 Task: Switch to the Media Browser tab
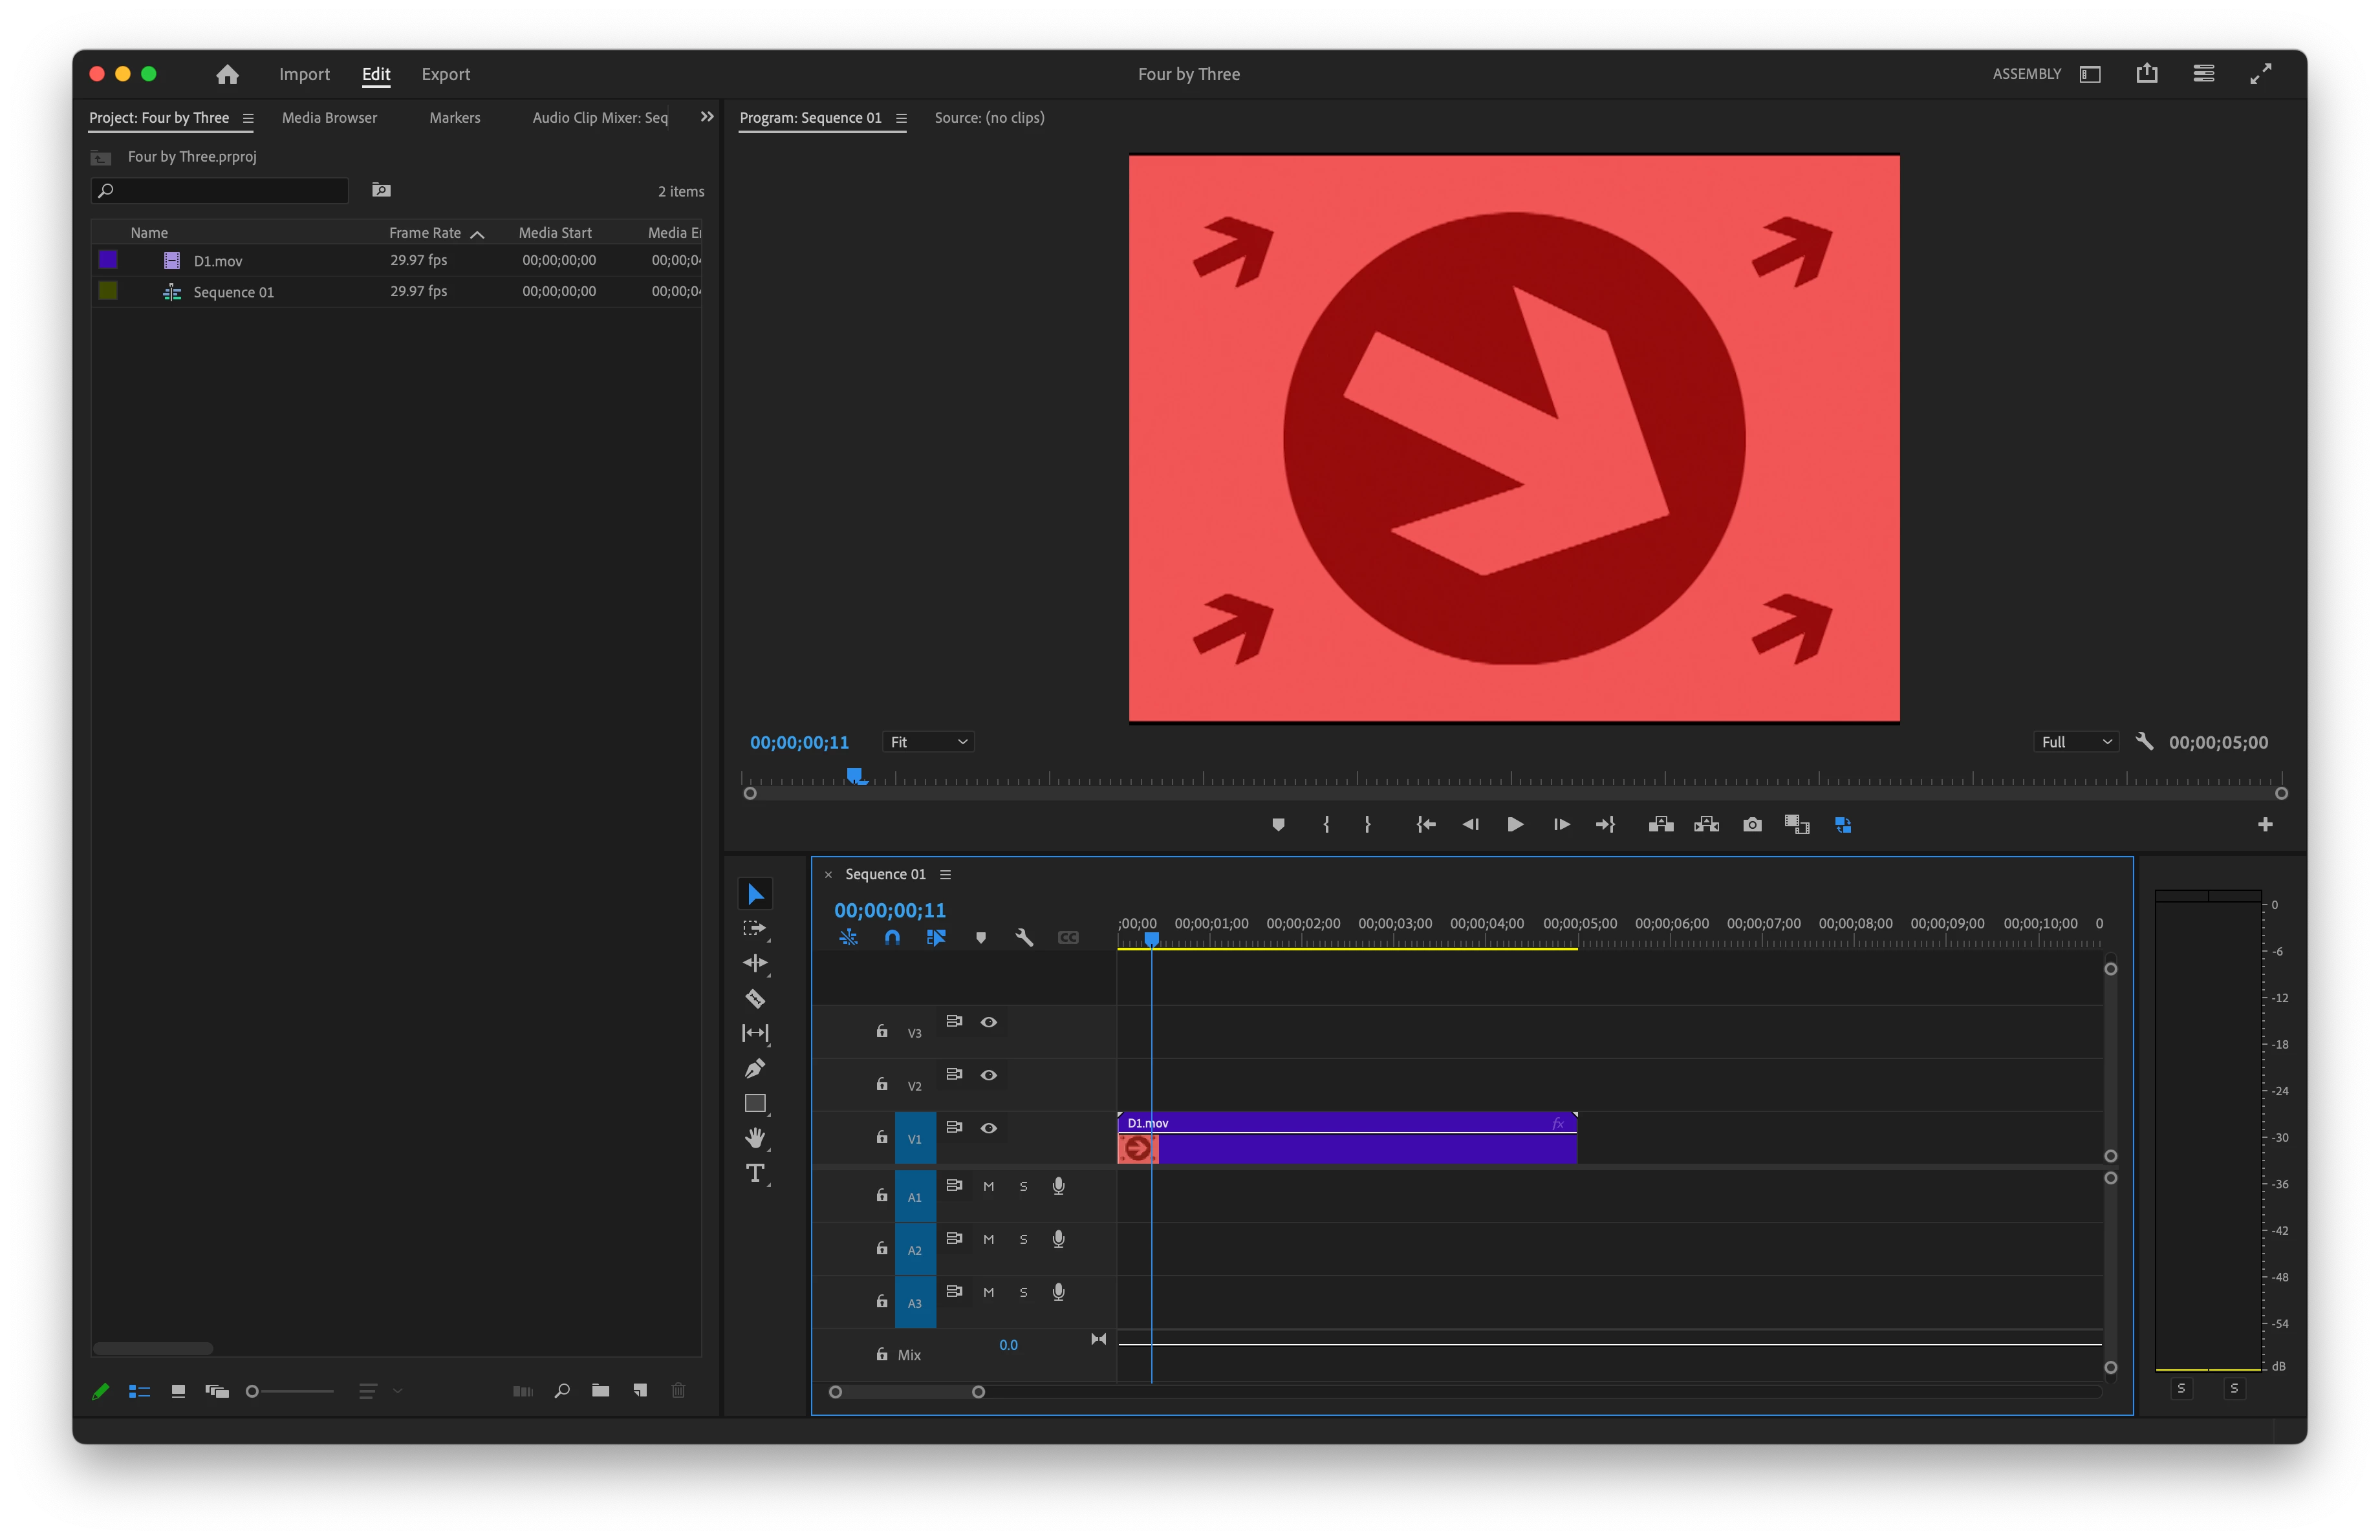tap(329, 118)
